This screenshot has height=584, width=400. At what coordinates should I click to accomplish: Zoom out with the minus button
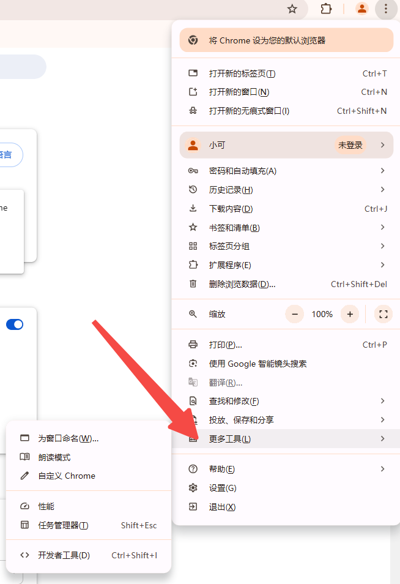coord(295,314)
